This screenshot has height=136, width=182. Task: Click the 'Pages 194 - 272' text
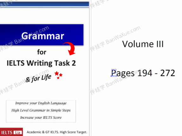point(143,73)
